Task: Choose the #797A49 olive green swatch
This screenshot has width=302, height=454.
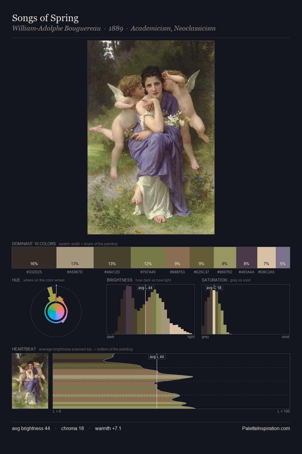Action: point(148,258)
